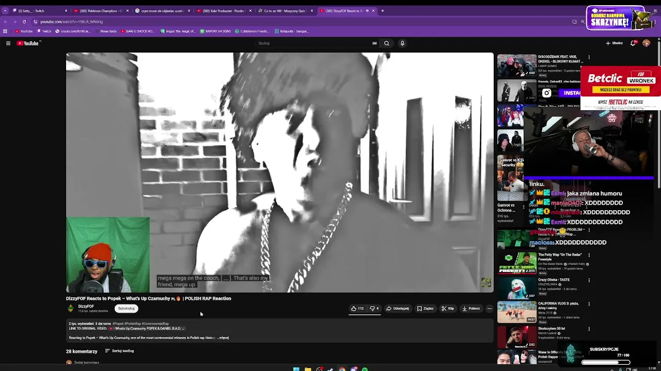Open the YouTube bookmark in bookmarks bar

[x=24, y=31]
